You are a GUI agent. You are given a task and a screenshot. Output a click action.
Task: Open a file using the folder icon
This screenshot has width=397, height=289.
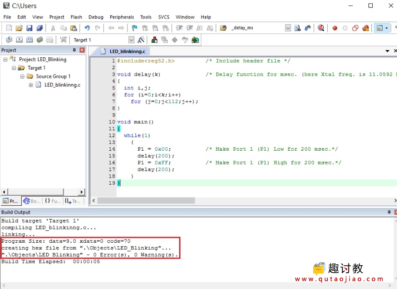[x=19, y=28]
